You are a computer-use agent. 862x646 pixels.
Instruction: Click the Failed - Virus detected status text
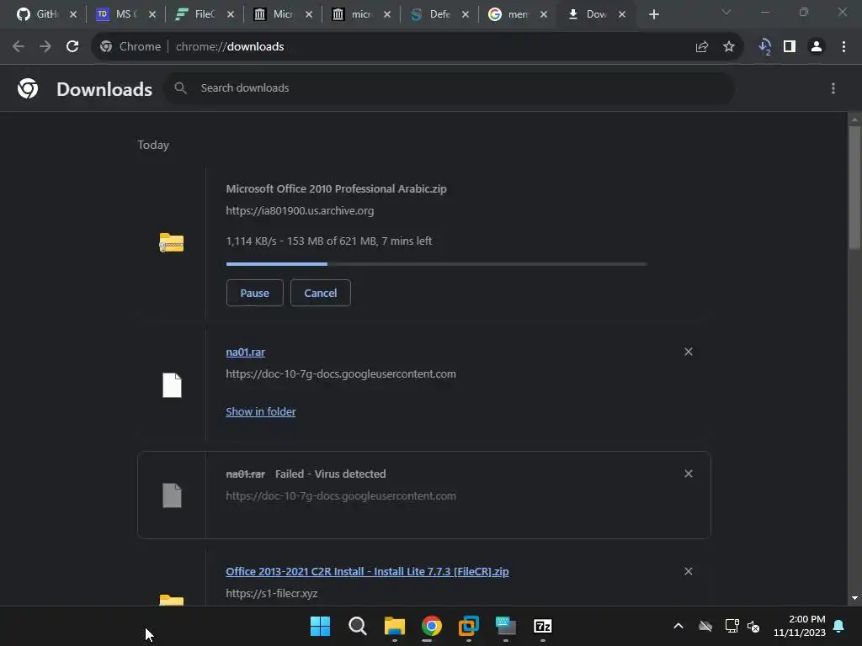click(x=330, y=474)
